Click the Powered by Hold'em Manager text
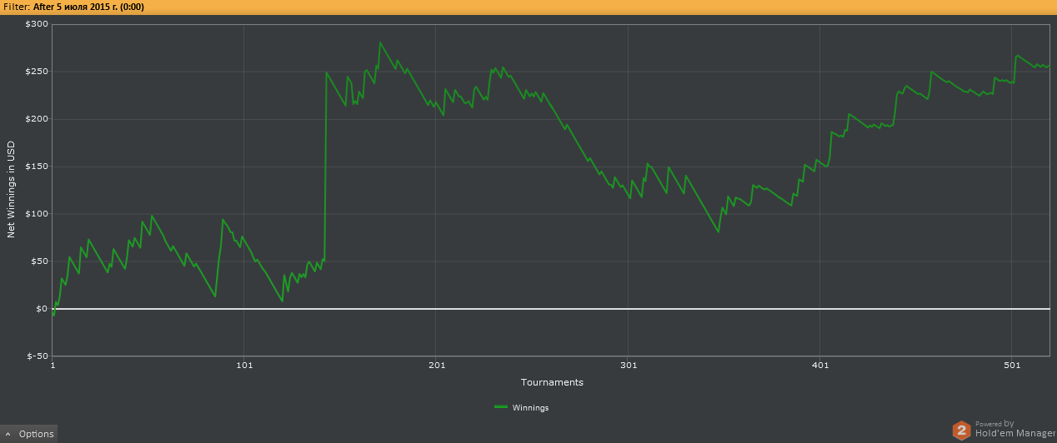Viewport: 1057px width, 443px height. point(1015,428)
